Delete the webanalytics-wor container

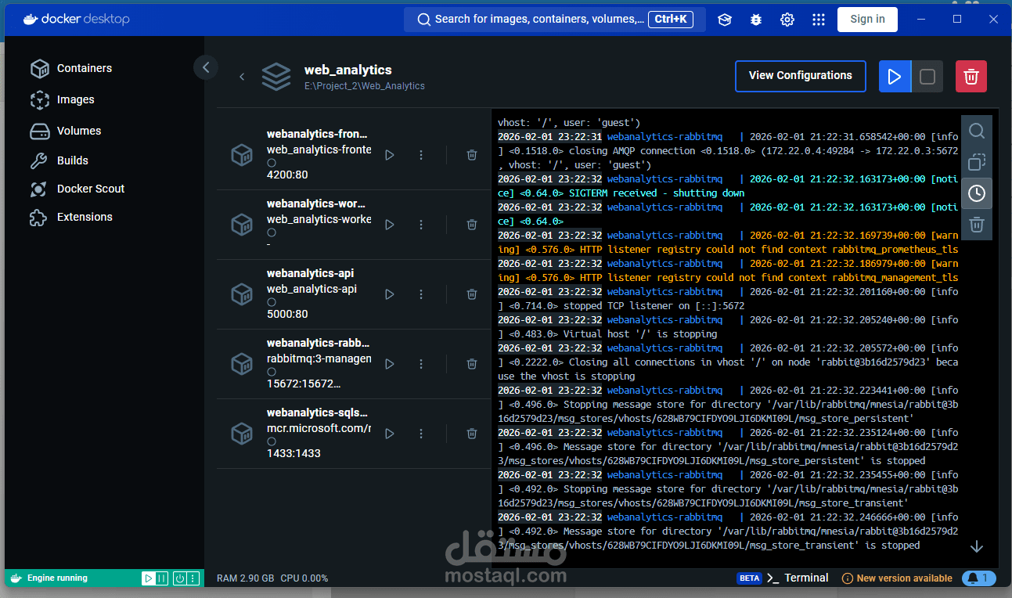coord(471,225)
